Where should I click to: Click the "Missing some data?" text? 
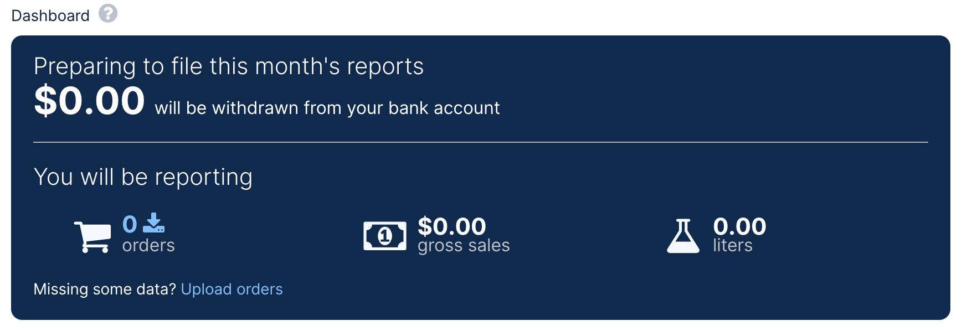point(105,289)
